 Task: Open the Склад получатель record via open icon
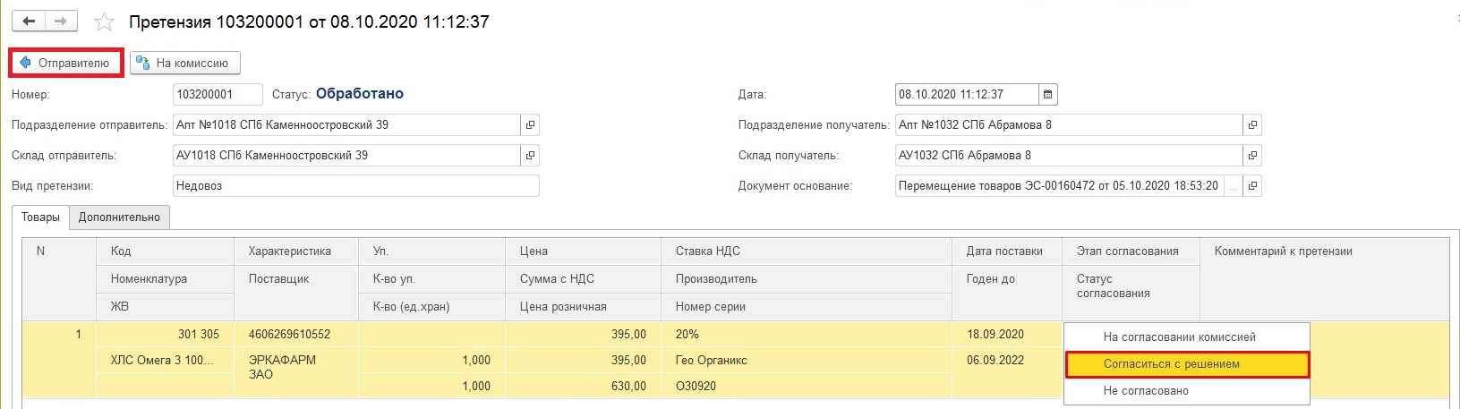pos(1252,156)
